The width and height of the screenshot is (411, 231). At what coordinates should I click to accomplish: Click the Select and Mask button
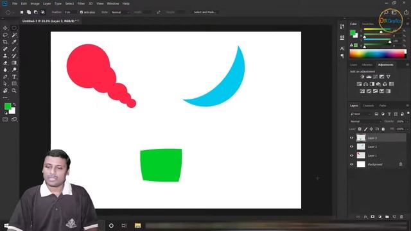[x=205, y=12]
